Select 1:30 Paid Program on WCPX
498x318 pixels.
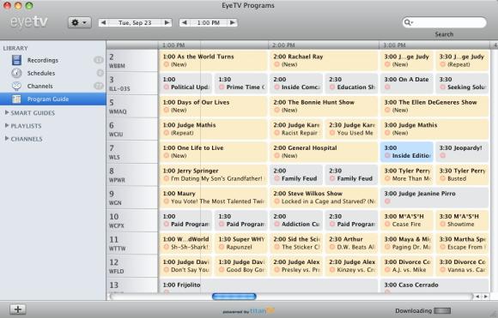241,220
